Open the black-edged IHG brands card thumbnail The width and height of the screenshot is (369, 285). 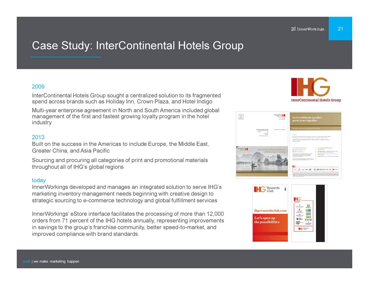309,213
